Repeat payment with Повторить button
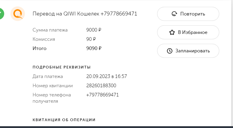This screenshot has height=128, width=233. 188,14
